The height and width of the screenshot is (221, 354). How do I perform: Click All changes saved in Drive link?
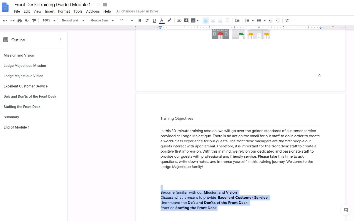[137, 11]
